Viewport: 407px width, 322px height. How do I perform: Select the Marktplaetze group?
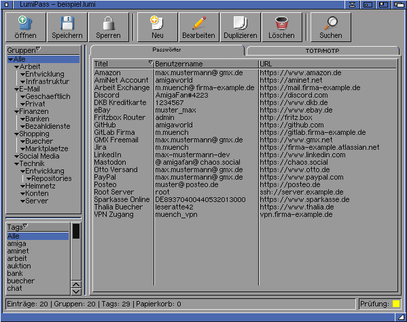coord(47,148)
